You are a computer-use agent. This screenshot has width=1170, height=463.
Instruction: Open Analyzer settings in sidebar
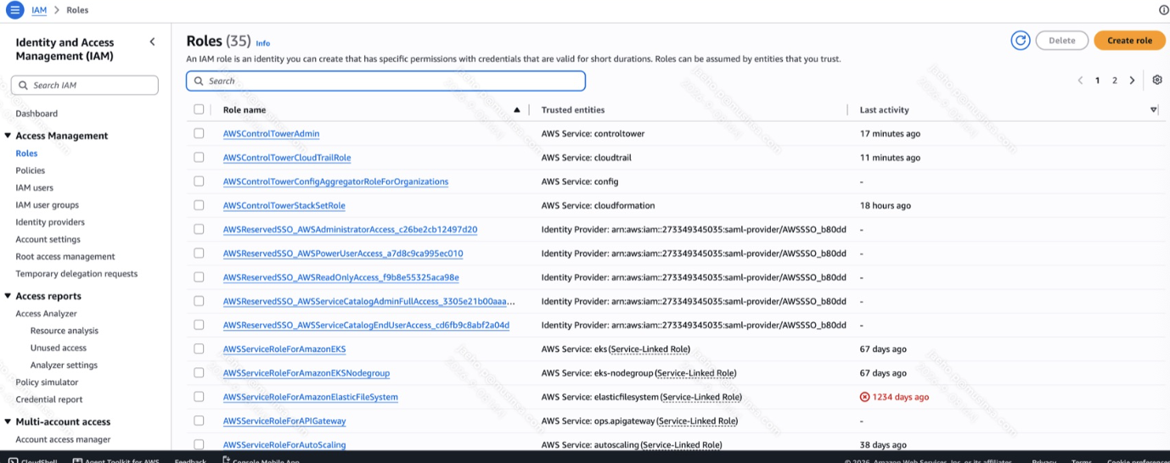(x=64, y=365)
